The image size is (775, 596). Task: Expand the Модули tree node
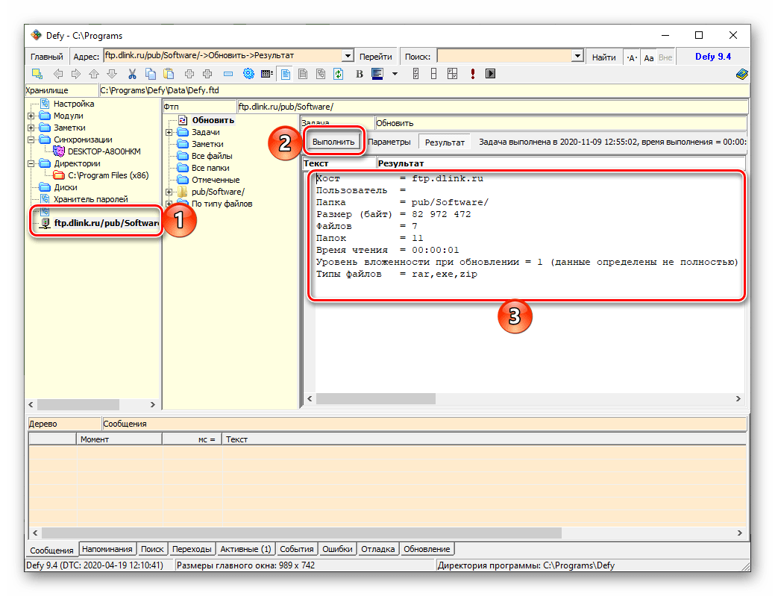(x=31, y=116)
